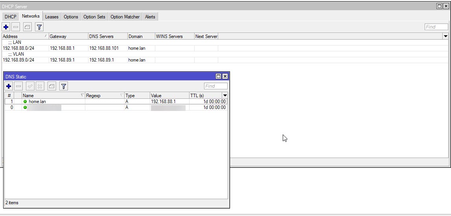Click the disable cross in DNS Static toolbar
The width and height of the screenshot is (451, 216).
[40, 86]
